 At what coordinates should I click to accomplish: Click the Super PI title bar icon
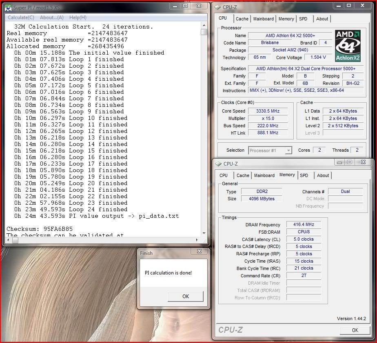(8, 7)
